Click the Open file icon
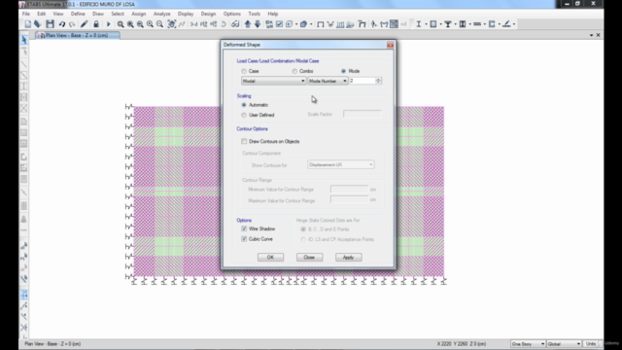 pyautogui.click(x=38, y=24)
